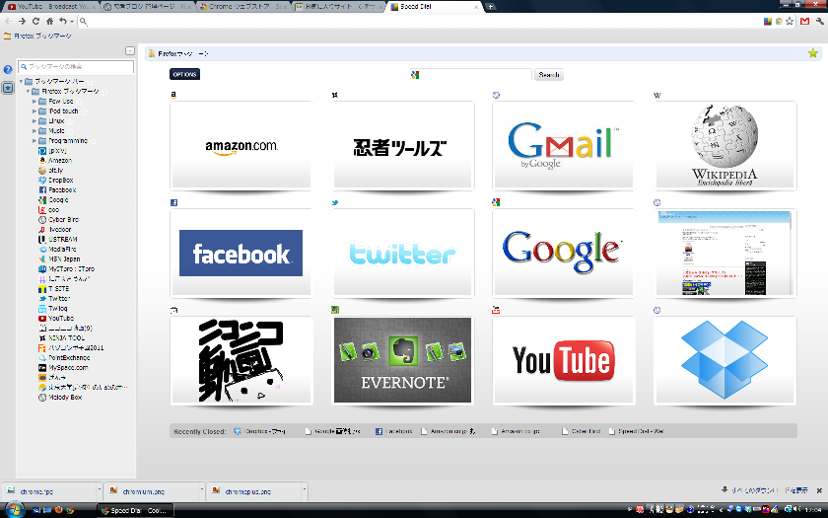Open the Gmail checker extension icon
This screenshot has height=518, width=828.
coord(804,21)
